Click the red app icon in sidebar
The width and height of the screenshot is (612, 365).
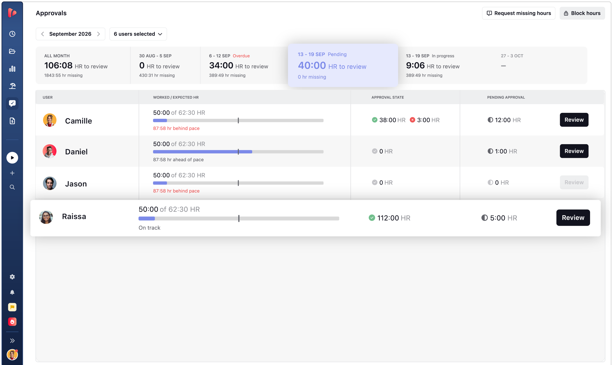12,322
